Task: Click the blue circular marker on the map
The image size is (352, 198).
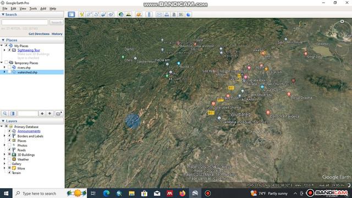Action: [x=133, y=121]
